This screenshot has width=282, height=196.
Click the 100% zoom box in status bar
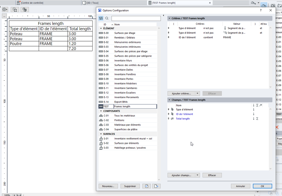[7, 195]
